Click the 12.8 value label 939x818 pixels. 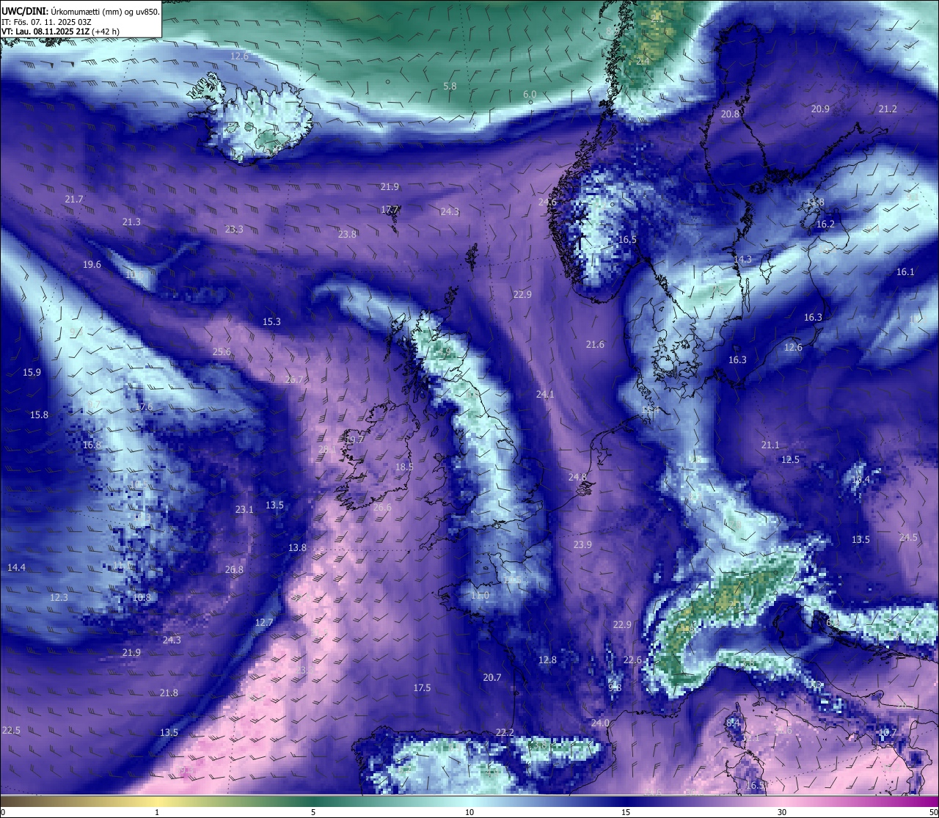(547, 660)
